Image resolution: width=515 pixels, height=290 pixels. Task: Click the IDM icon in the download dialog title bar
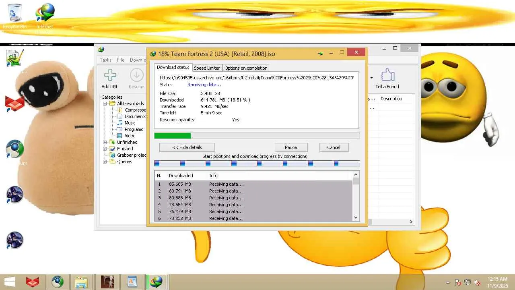pyautogui.click(x=153, y=54)
